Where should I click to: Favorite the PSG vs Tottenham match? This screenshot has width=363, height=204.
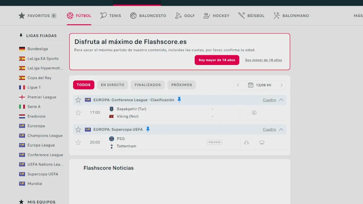pyautogui.click(x=78, y=142)
